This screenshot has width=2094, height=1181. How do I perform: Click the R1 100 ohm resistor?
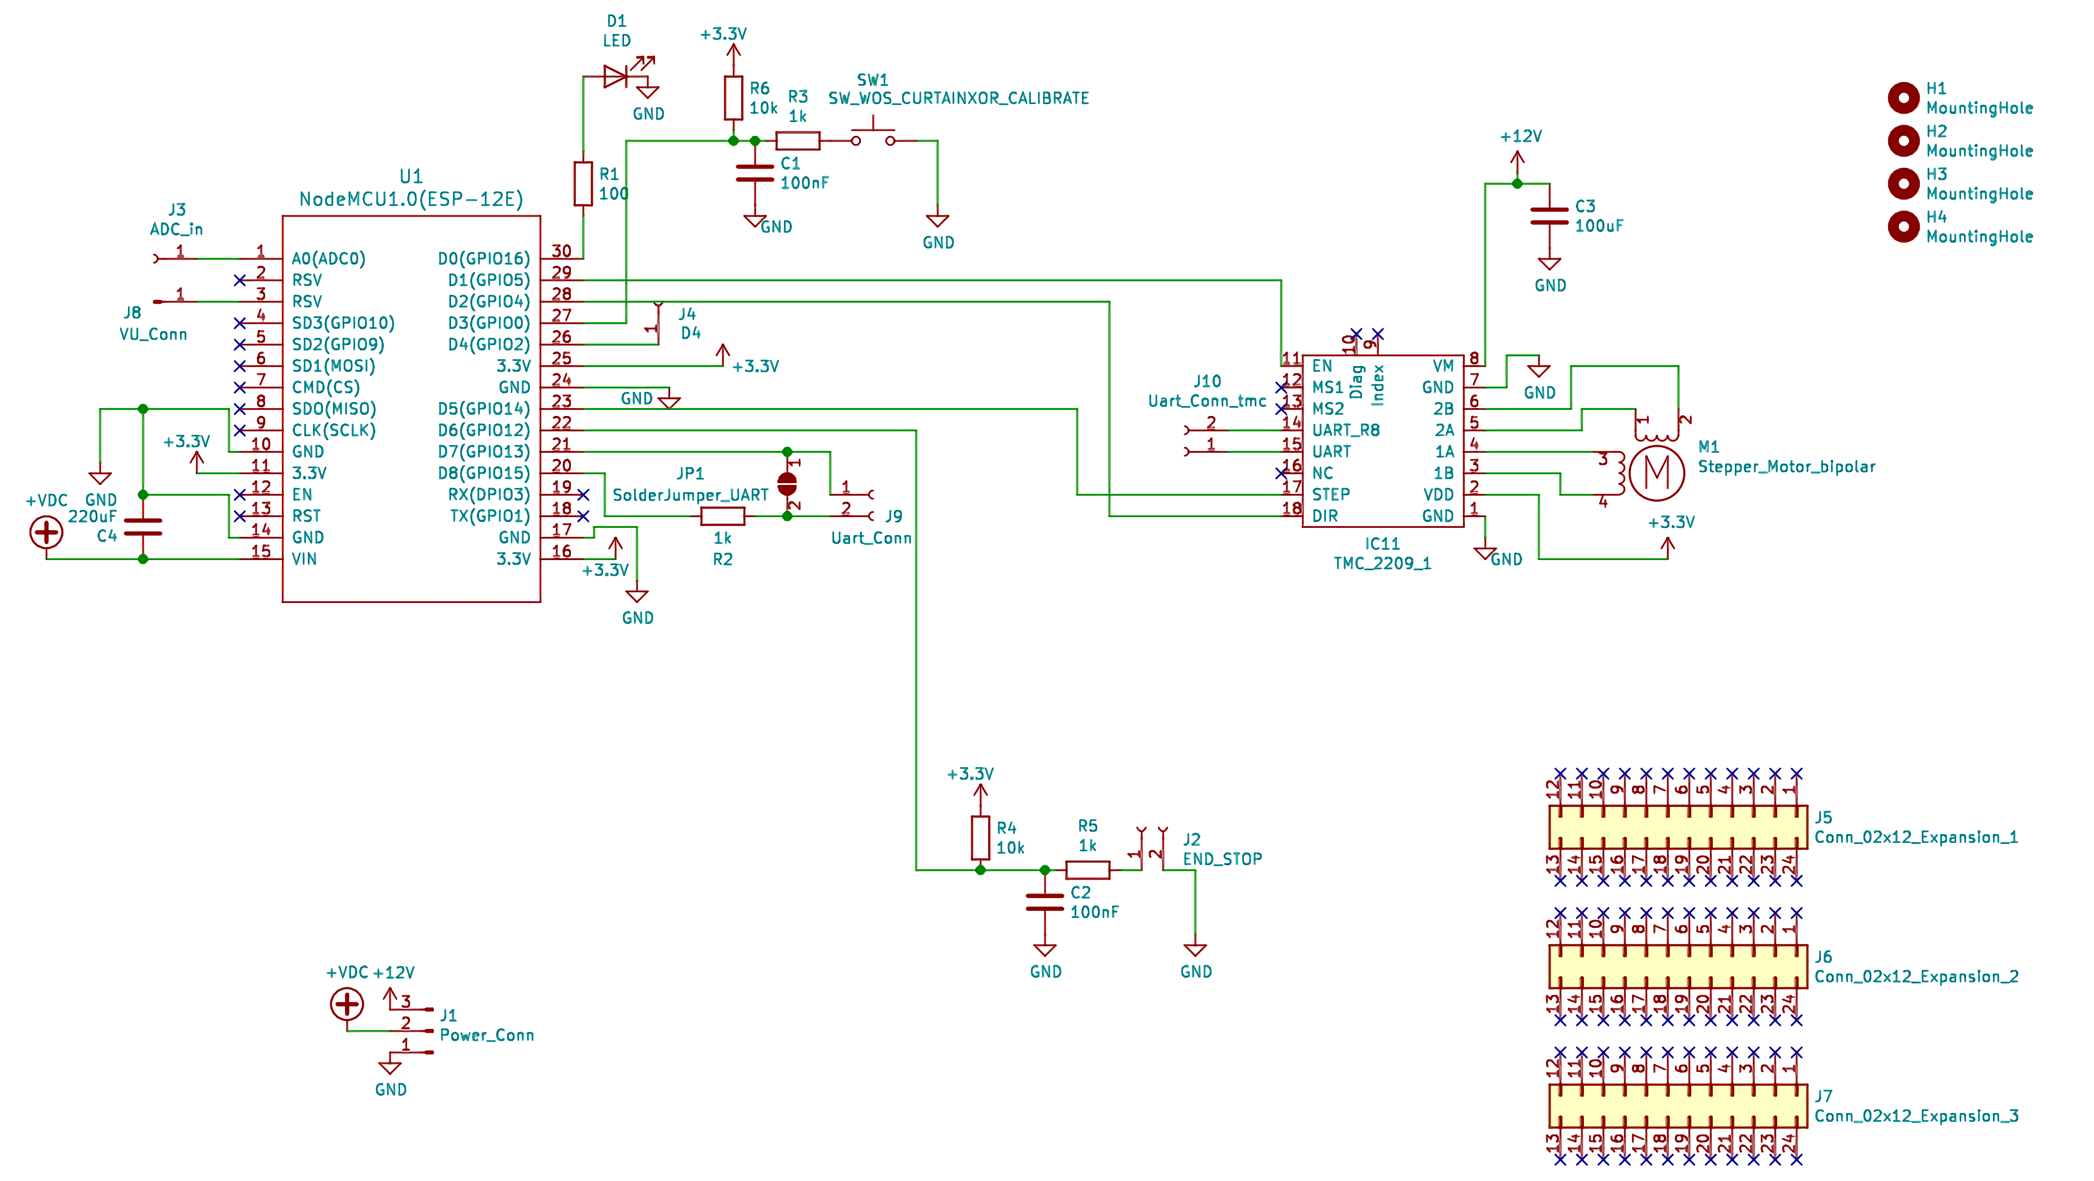point(583,184)
